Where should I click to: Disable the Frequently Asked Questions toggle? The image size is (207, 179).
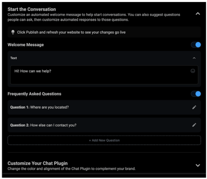pos(196,94)
